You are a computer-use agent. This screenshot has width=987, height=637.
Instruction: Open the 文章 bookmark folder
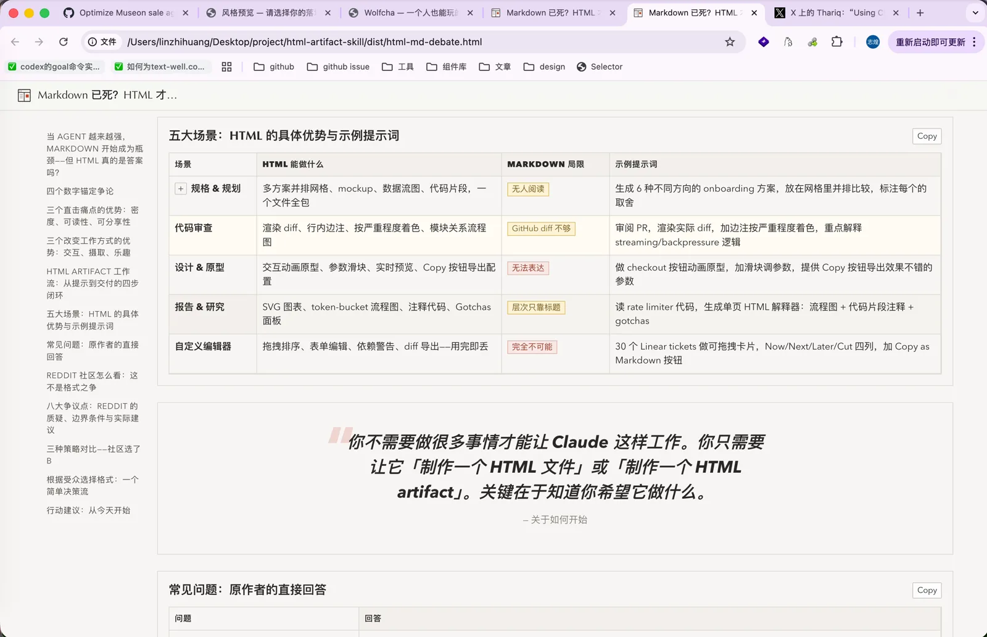click(x=495, y=67)
